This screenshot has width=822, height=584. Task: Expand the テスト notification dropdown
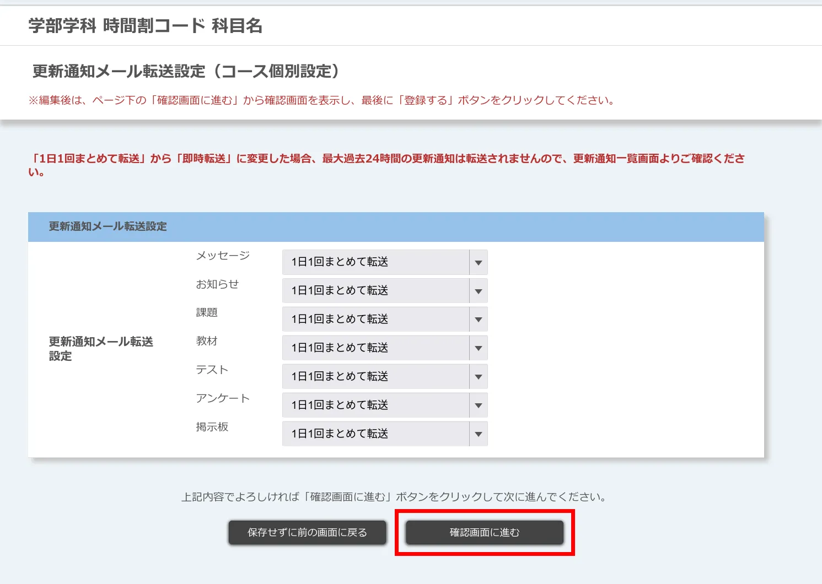pos(384,376)
